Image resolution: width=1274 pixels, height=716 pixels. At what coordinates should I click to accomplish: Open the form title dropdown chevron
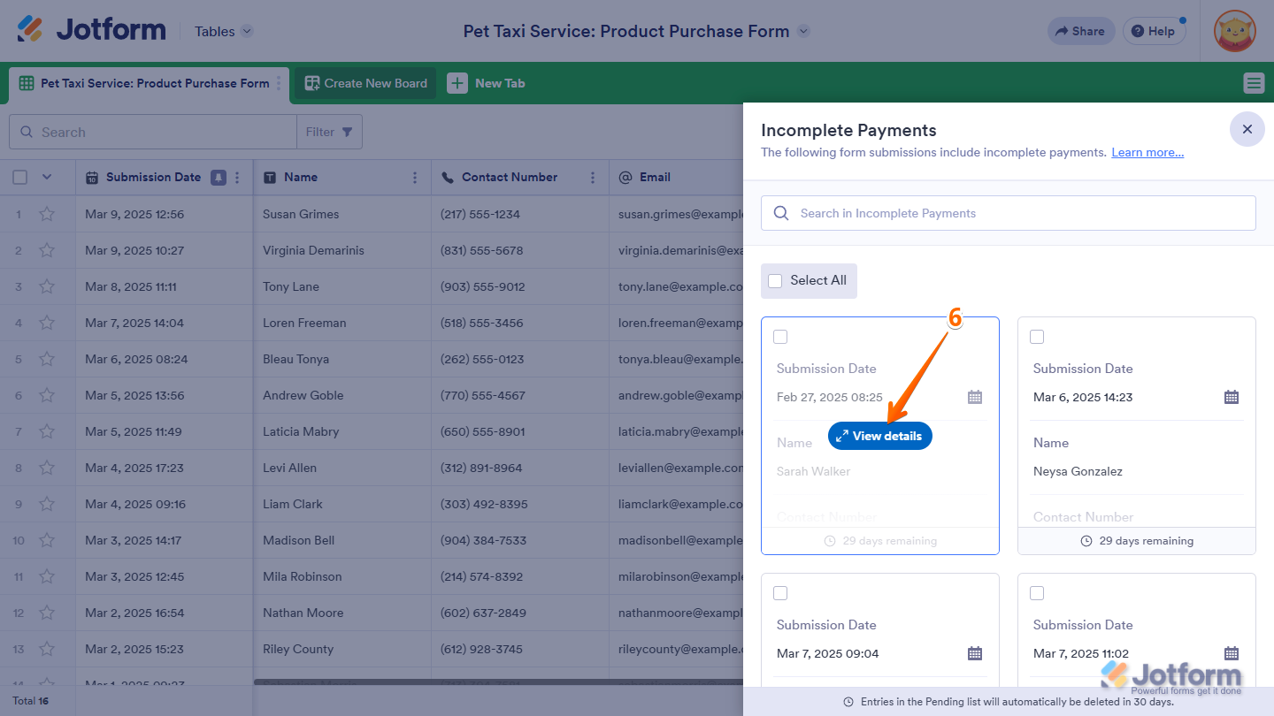[803, 31]
